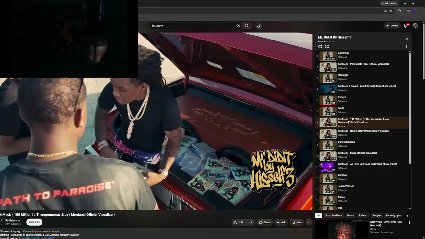Click the playlist title Mr. Did It By Hisself 3
The width and height of the screenshot is (425, 239).
(x=335, y=37)
